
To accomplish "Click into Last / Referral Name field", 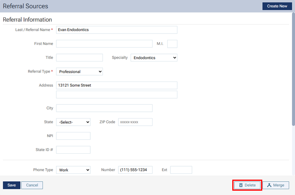I will tap(117, 30).
